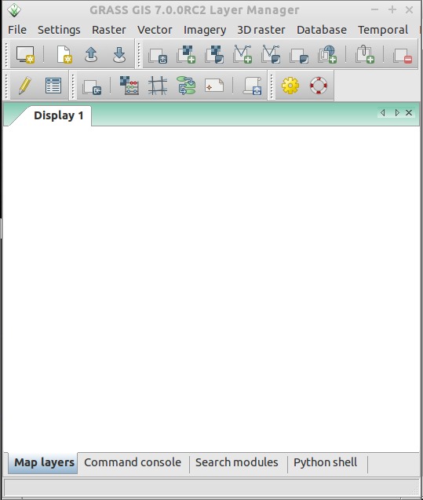Viewport: 423px width, 500px height.
Task: Open GRASS help manual lifebuoy
Action: [319, 86]
